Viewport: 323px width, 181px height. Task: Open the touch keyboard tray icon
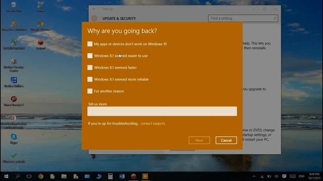pyautogui.click(x=293, y=176)
